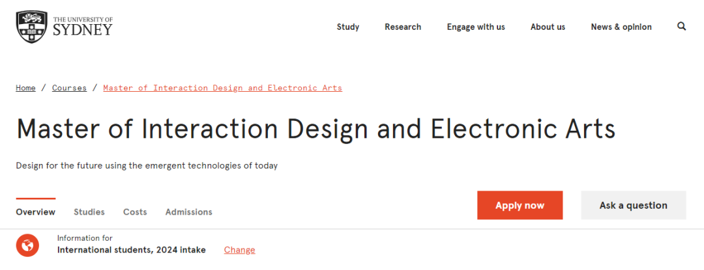The image size is (704, 270).
Task: Open the Study menu
Action: 348,27
